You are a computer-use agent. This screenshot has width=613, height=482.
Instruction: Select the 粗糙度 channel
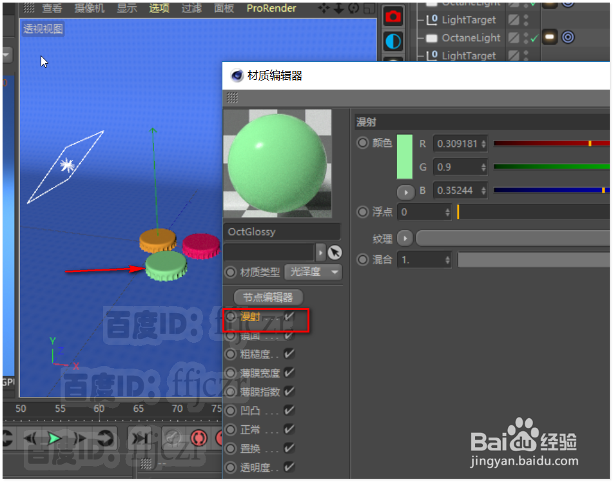(x=255, y=354)
